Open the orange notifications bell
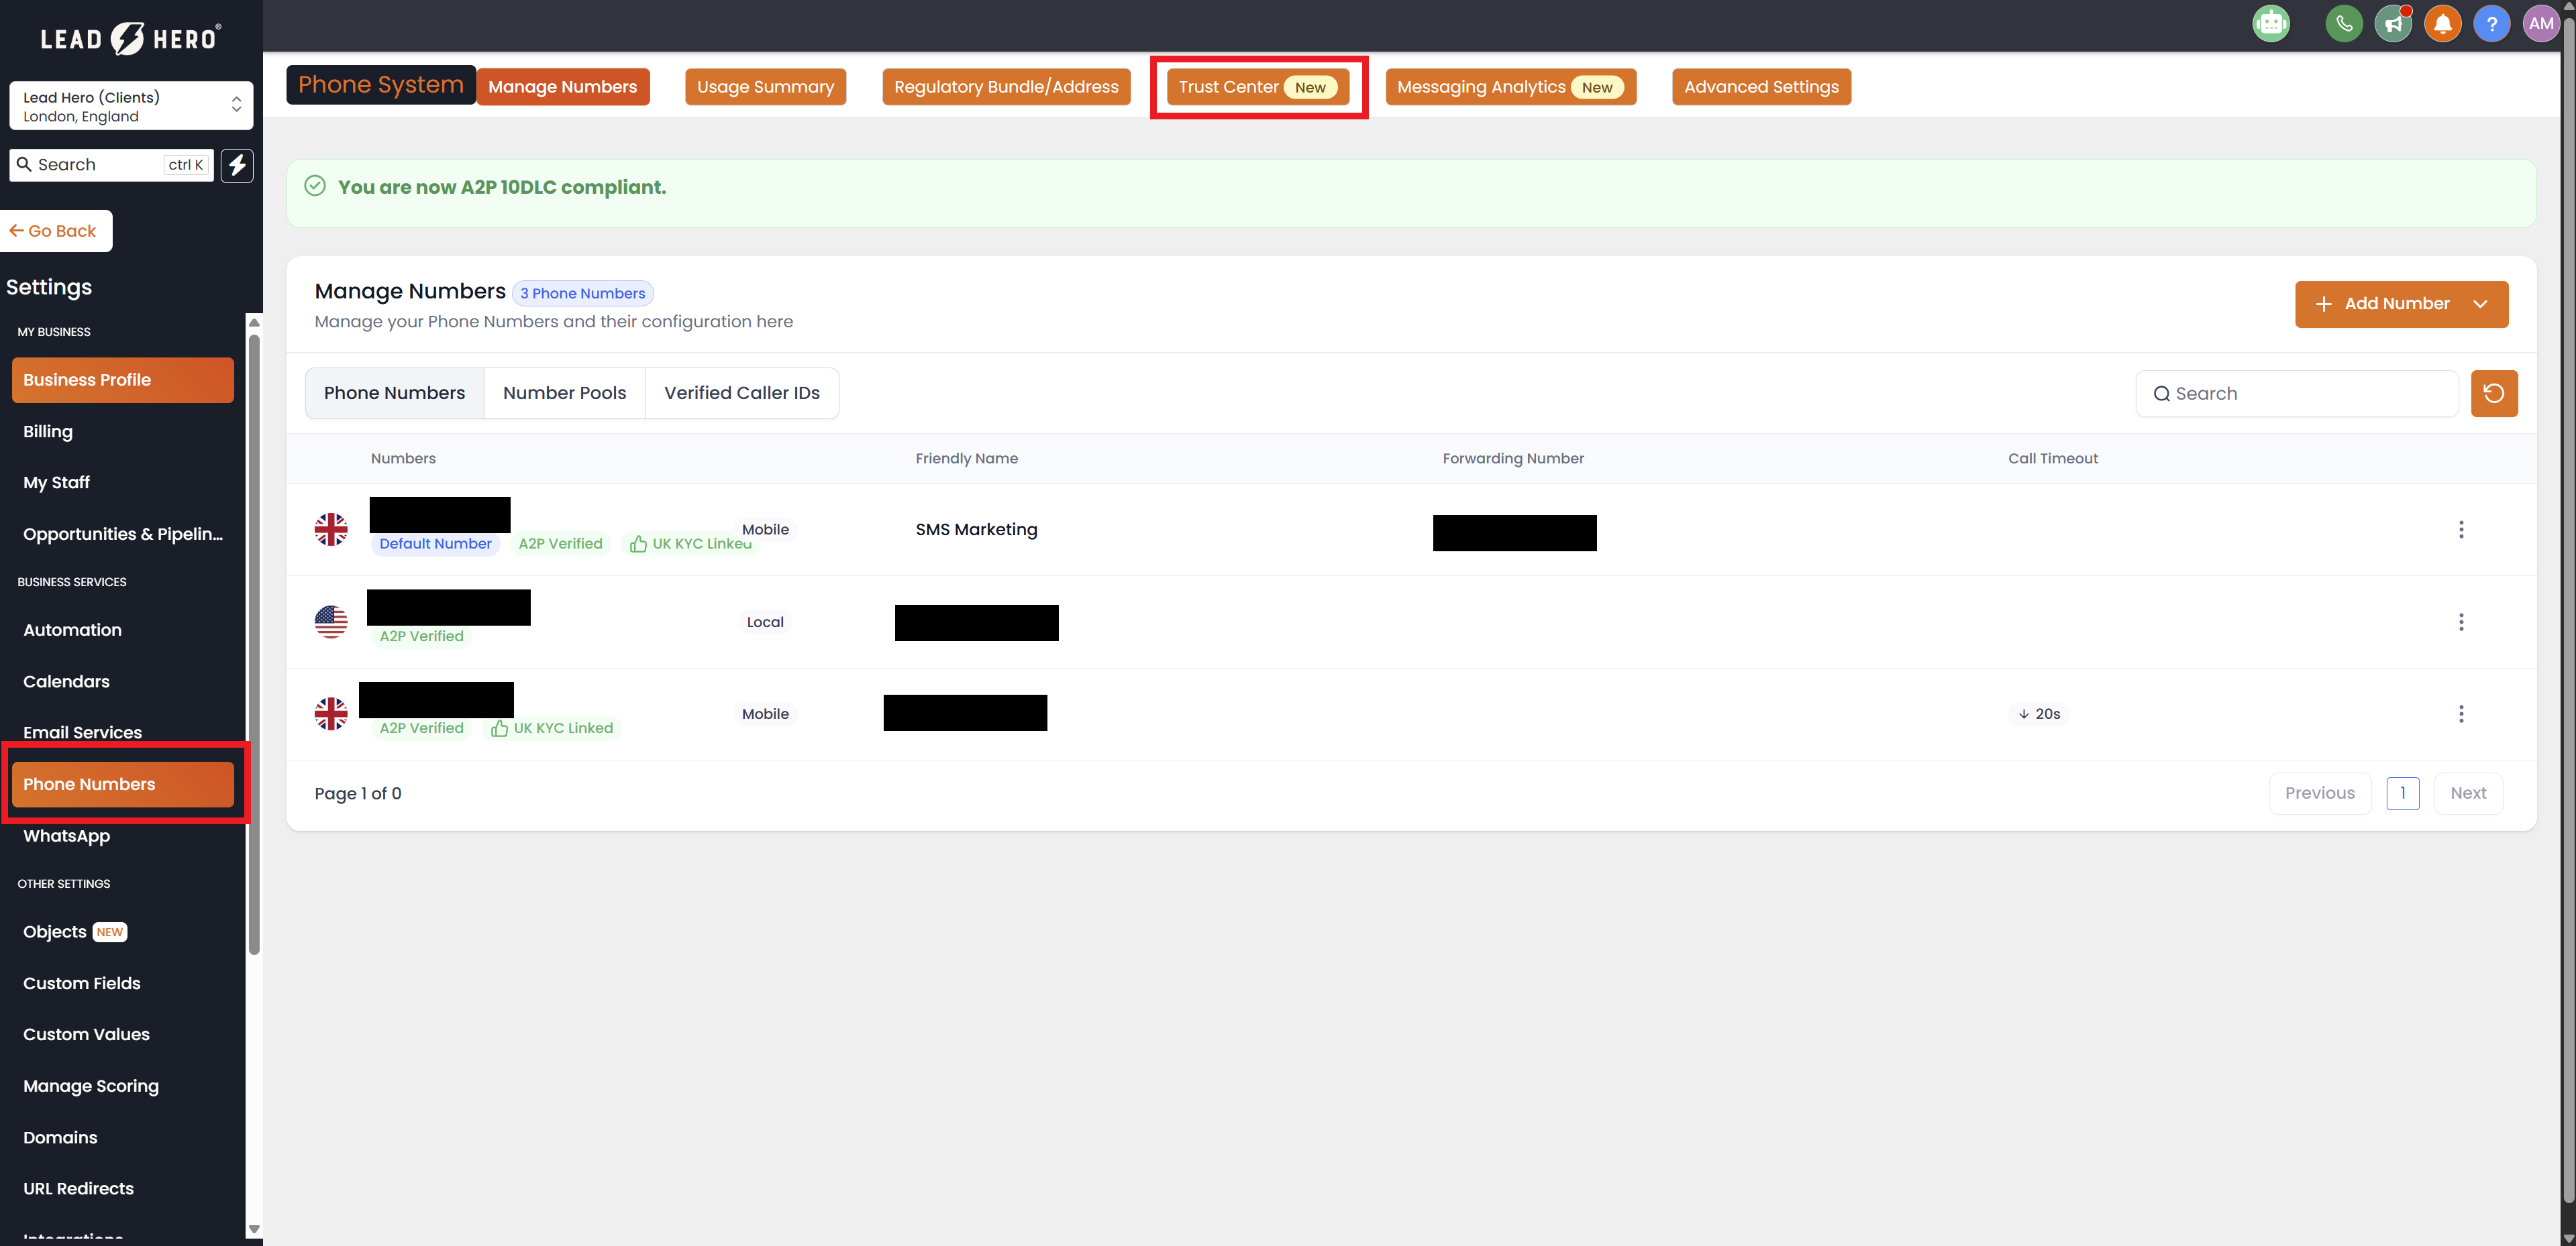 pyautogui.click(x=2442, y=24)
